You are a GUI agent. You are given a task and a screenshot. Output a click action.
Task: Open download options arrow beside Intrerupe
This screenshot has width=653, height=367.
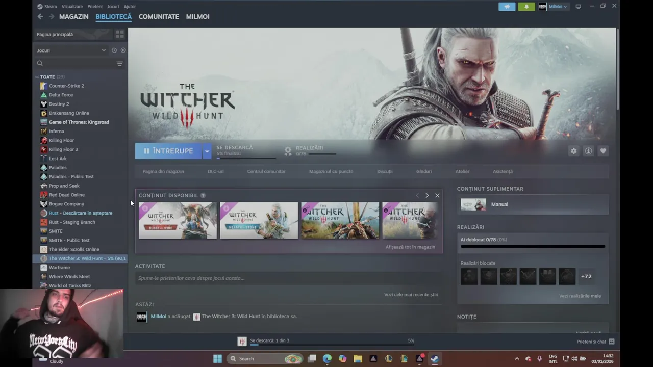207,151
